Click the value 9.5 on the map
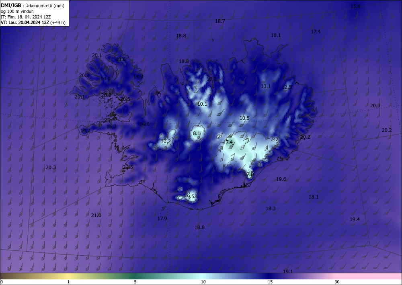This screenshot has height=285, width=402. pyautogui.click(x=191, y=197)
